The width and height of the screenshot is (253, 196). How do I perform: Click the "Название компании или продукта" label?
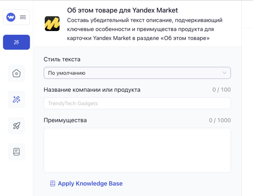[92, 90]
